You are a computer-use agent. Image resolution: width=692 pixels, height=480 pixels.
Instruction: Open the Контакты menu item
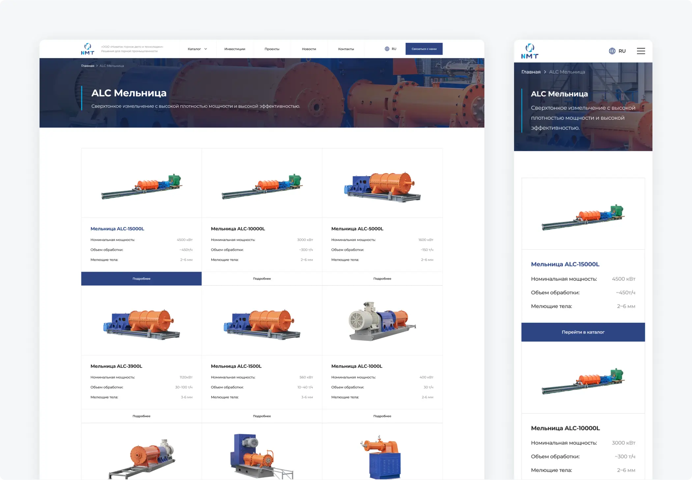[x=346, y=49]
